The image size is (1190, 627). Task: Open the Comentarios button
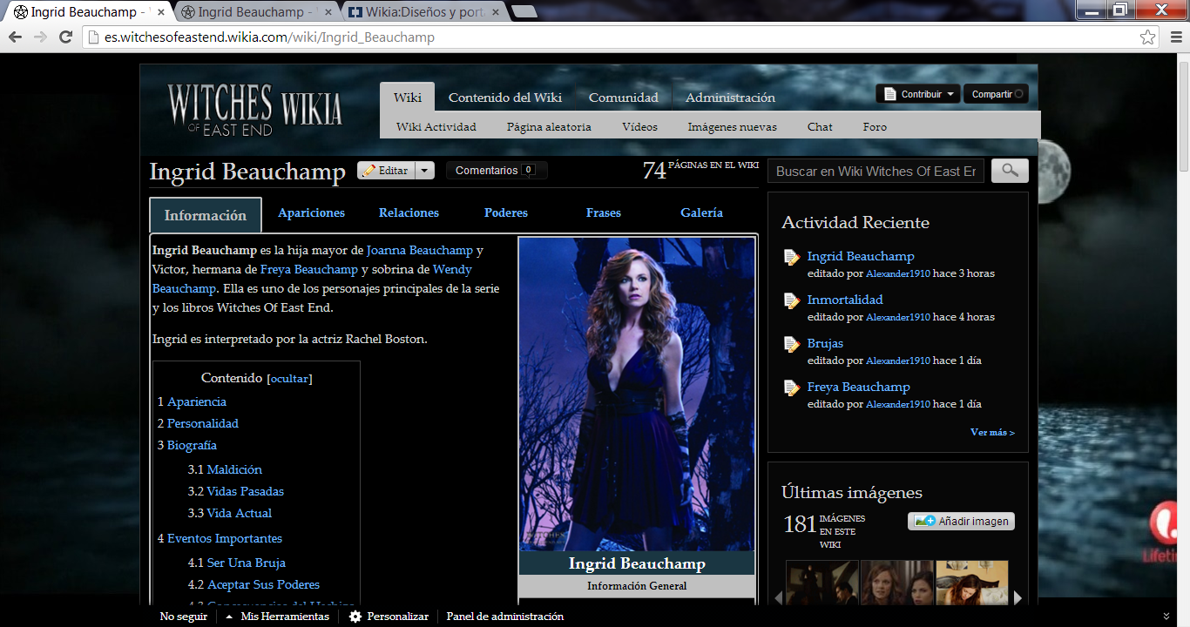pos(497,171)
